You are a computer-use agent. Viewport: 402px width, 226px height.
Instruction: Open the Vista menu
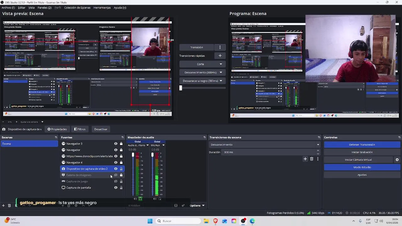click(x=31, y=8)
